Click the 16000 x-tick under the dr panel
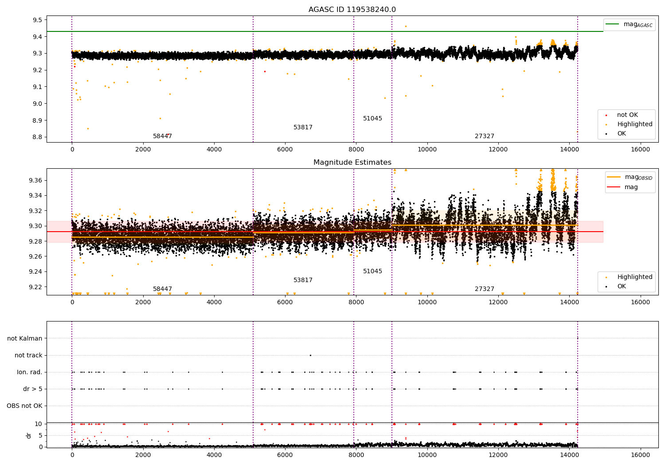This screenshot has width=665, height=465. click(x=640, y=455)
